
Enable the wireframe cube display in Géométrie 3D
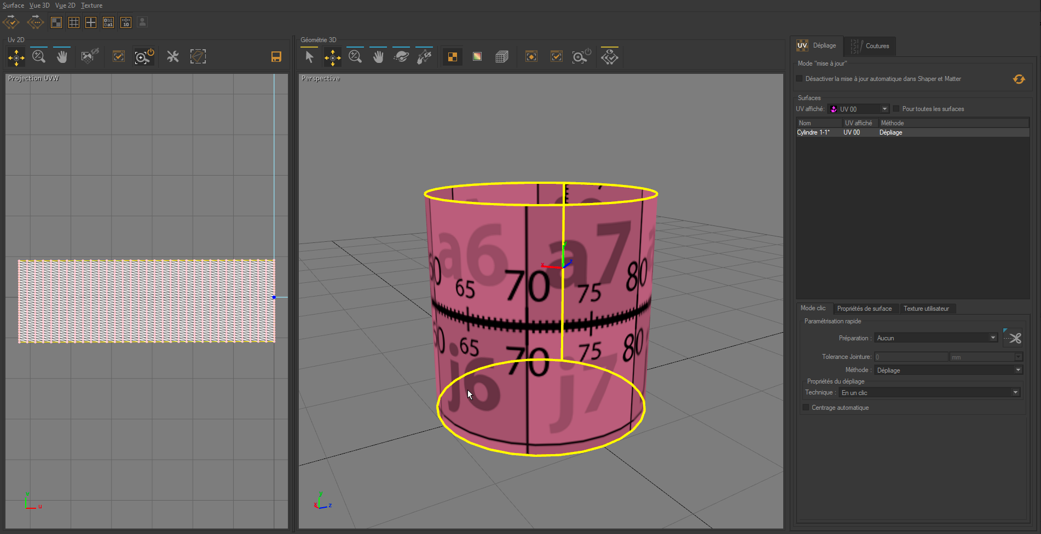coord(502,56)
